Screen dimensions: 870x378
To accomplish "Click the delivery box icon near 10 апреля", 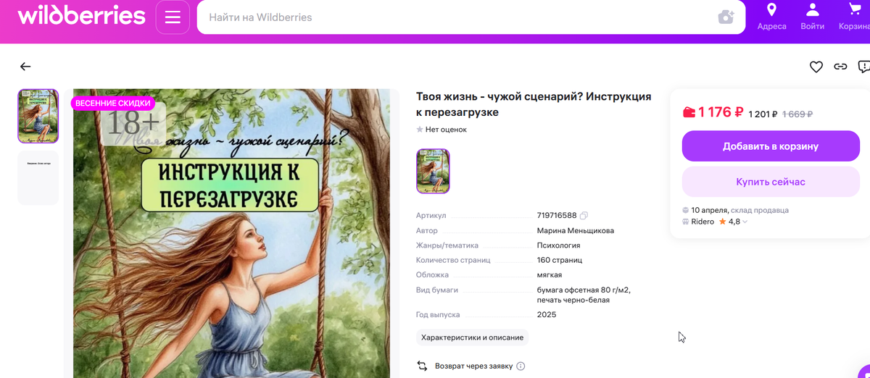I will [685, 210].
